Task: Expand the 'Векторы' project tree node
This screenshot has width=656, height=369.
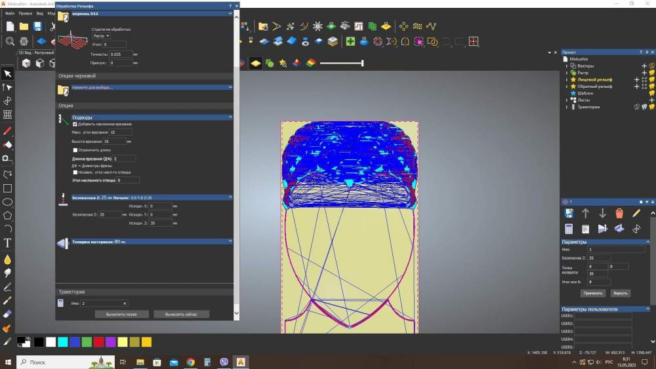Action: 567,66
